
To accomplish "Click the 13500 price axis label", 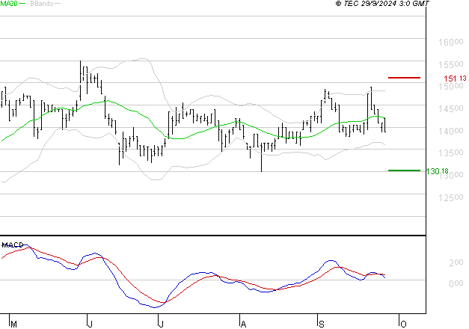I will pyautogui.click(x=451, y=153).
